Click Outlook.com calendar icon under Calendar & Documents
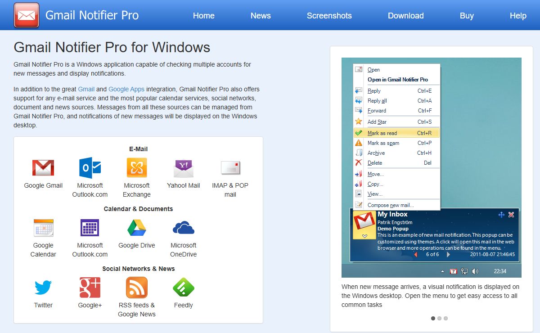The height and width of the screenshot is (333, 540). point(90,228)
